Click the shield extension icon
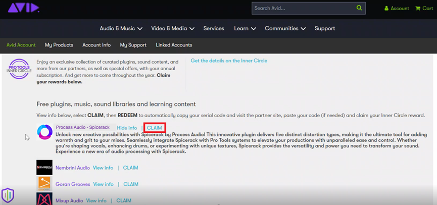The width and height of the screenshot is (437, 205). [x=8, y=195]
